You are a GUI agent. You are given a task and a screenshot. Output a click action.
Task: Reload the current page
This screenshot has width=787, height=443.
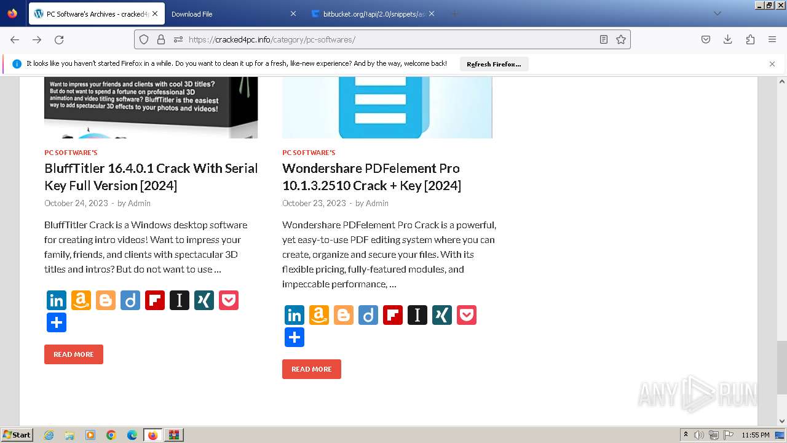click(x=59, y=39)
